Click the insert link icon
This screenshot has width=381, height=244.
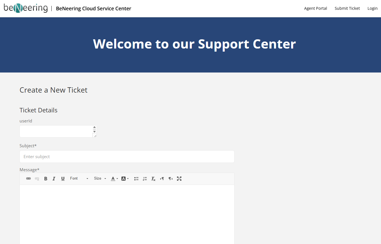click(28, 179)
